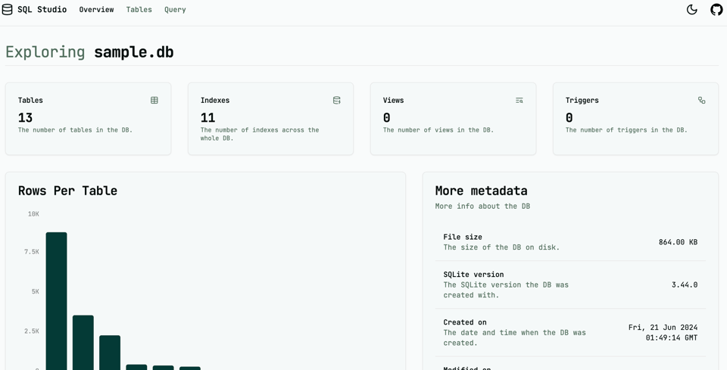Click the Indexes card database icon
The height and width of the screenshot is (370, 727).
337,100
